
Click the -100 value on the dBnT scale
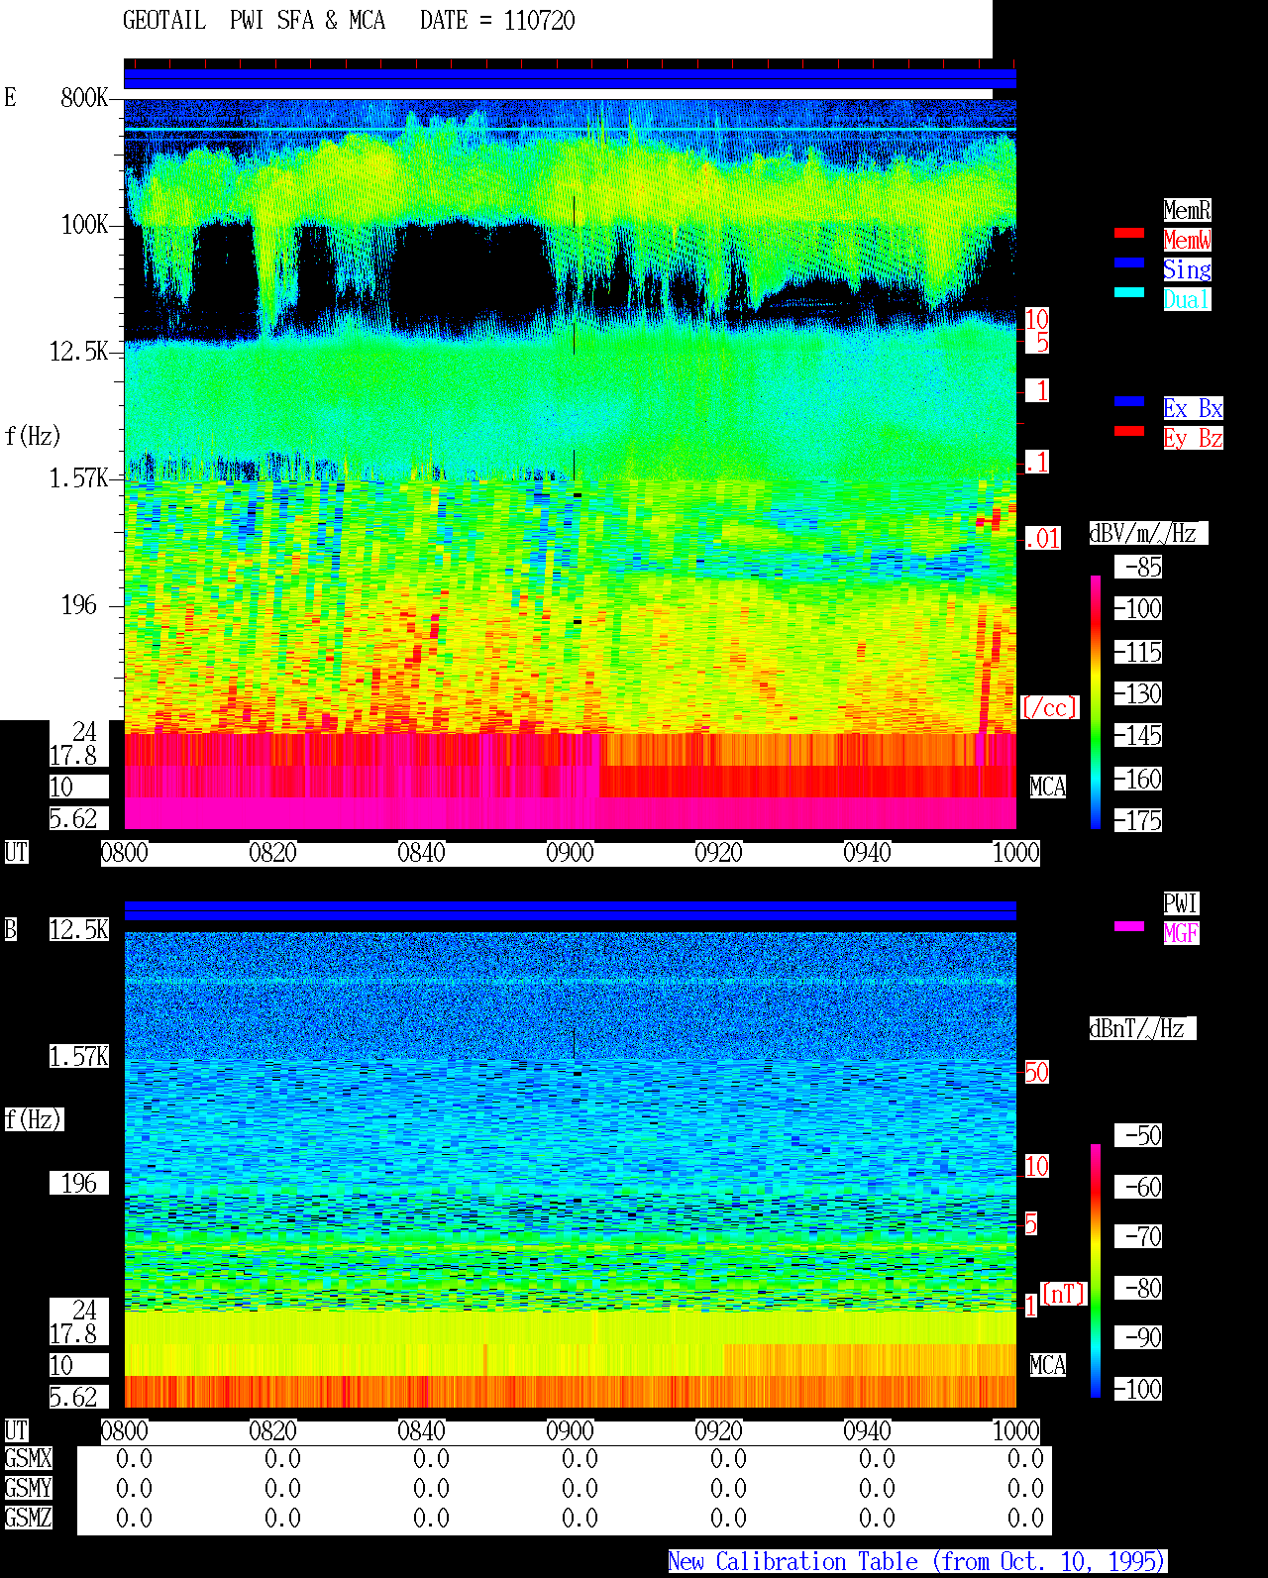pos(1139,1389)
